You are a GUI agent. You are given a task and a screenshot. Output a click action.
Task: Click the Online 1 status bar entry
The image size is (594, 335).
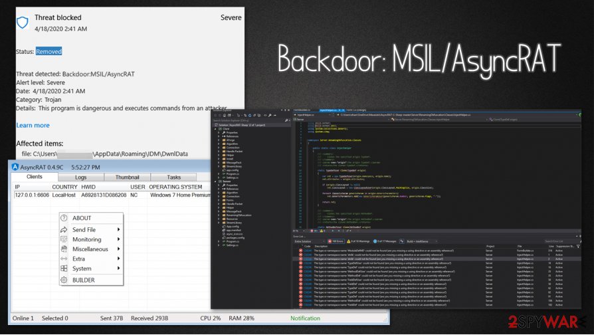pos(23,318)
